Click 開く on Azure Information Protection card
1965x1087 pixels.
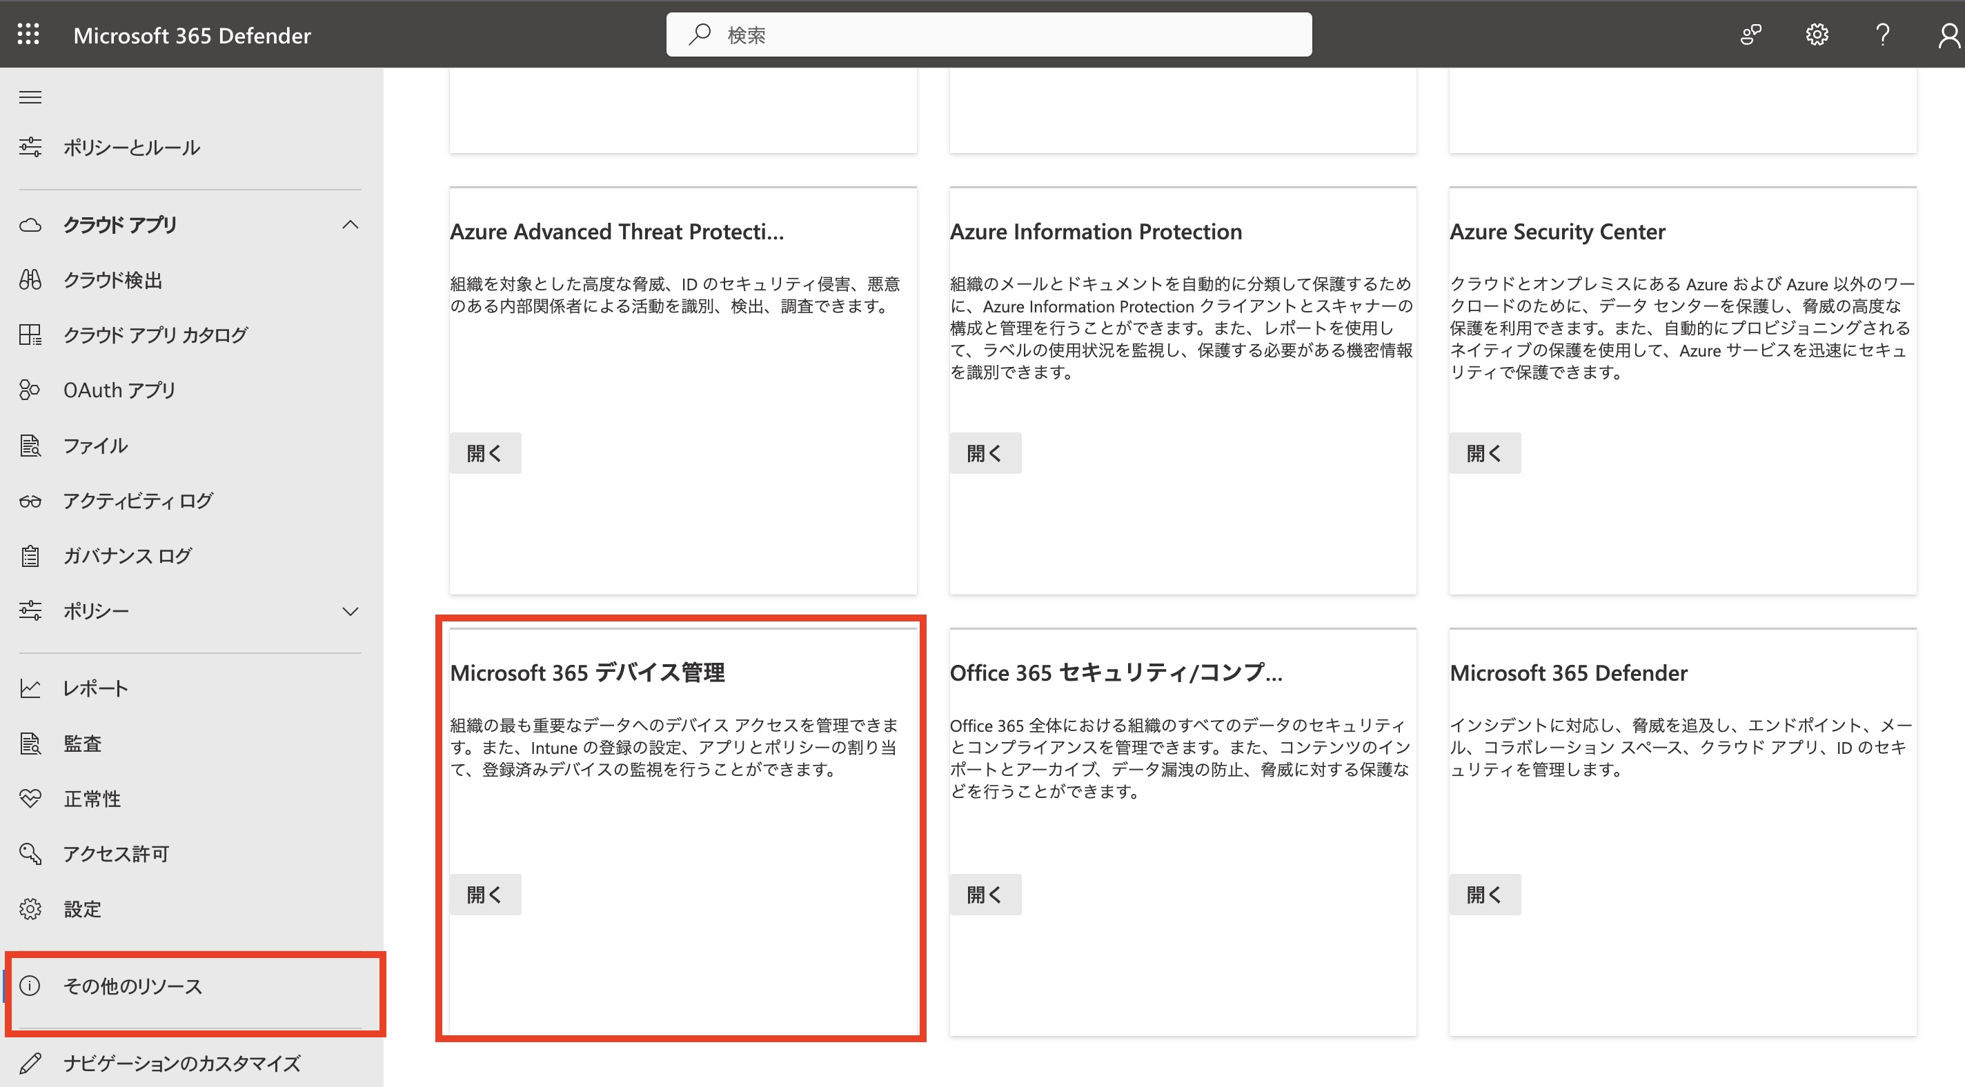[985, 453]
